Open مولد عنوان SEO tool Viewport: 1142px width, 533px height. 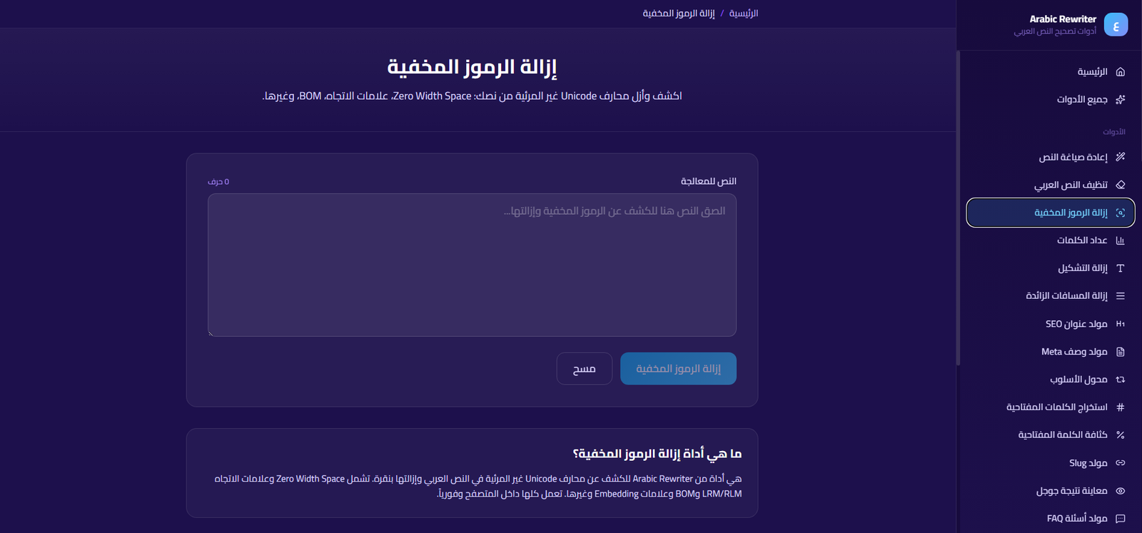pyautogui.click(x=1051, y=324)
